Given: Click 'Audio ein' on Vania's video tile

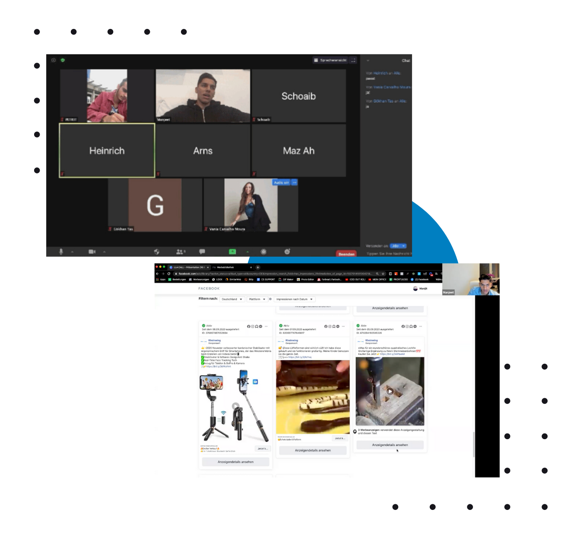Looking at the screenshot, I should point(281,182).
